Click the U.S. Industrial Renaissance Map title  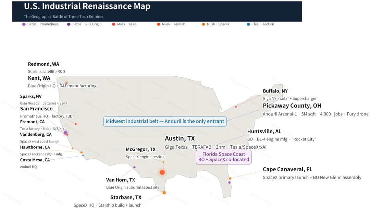click(87, 7)
